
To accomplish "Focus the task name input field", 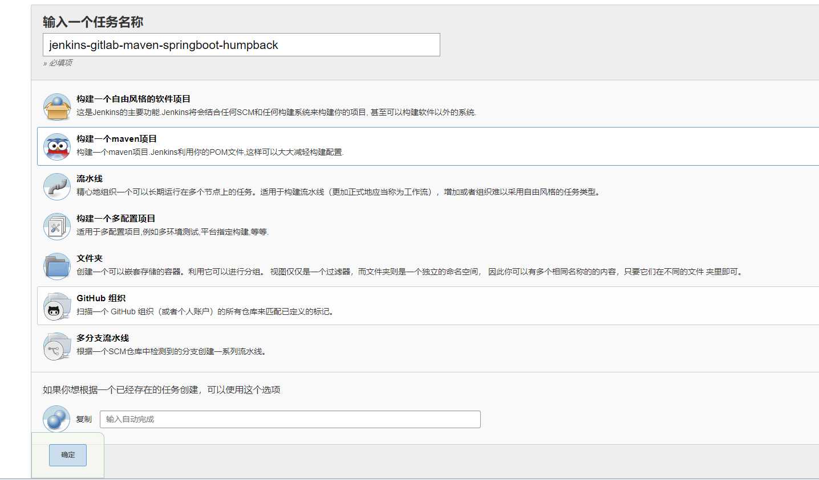I will point(241,45).
